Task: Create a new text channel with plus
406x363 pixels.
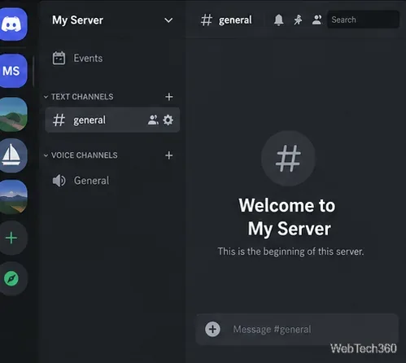Action: (x=169, y=97)
